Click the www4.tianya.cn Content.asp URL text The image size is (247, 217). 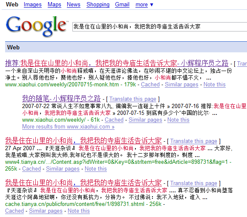click(x=116, y=162)
